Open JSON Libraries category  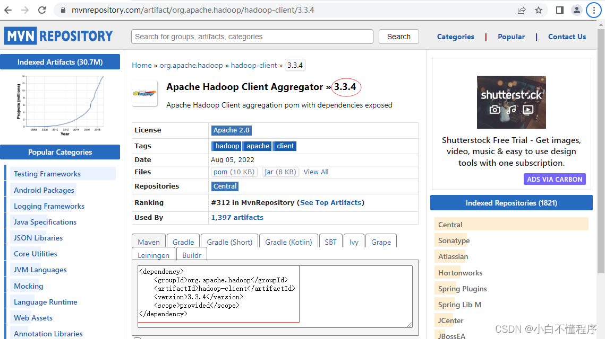pyautogui.click(x=38, y=238)
